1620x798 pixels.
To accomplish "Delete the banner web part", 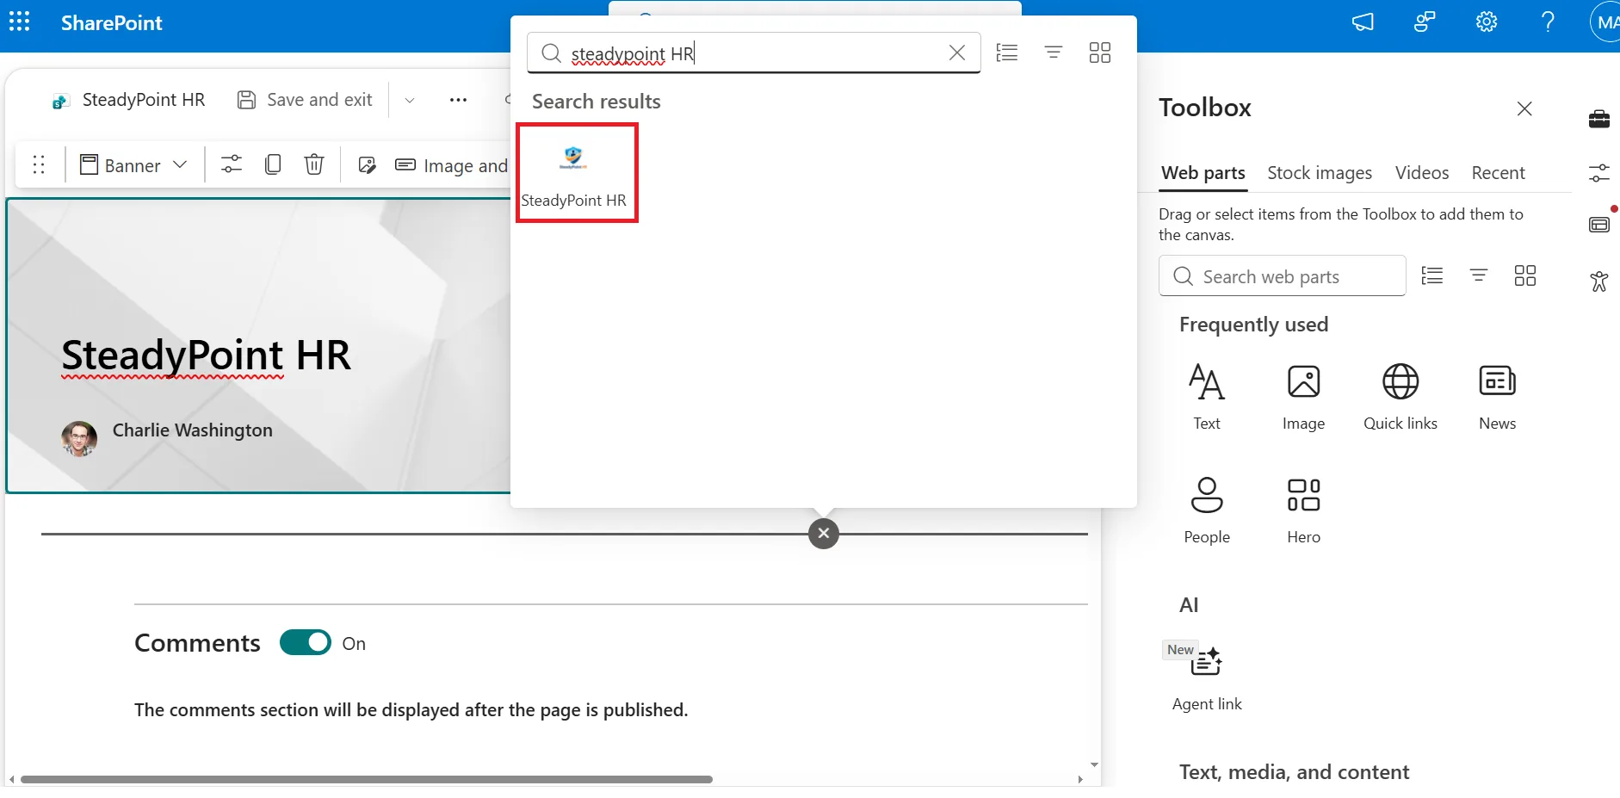I will pyautogui.click(x=314, y=164).
